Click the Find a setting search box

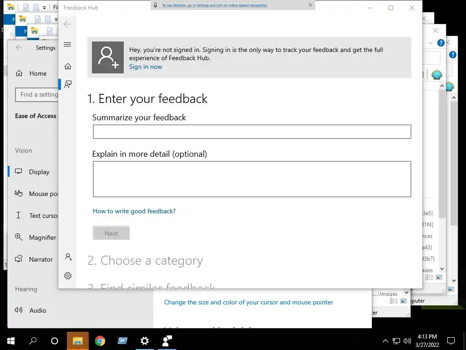click(x=37, y=95)
